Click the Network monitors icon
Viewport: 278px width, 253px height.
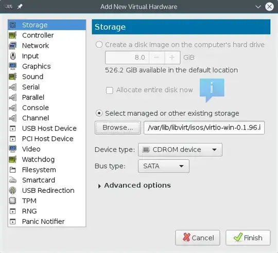(12, 46)
